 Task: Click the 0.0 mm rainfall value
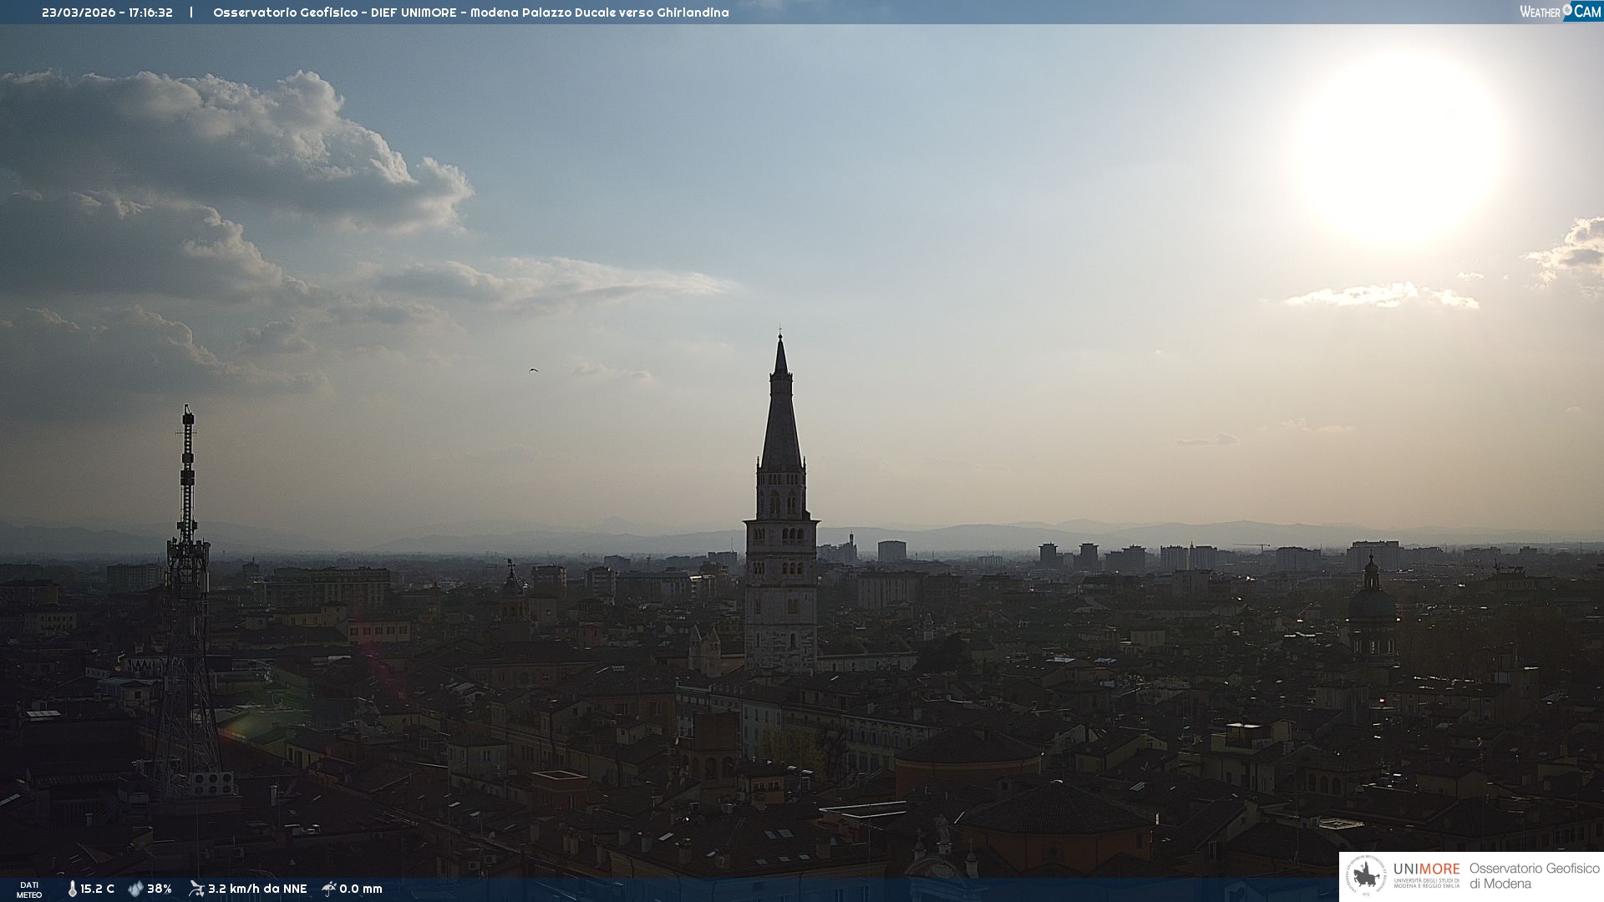(361, 889)
